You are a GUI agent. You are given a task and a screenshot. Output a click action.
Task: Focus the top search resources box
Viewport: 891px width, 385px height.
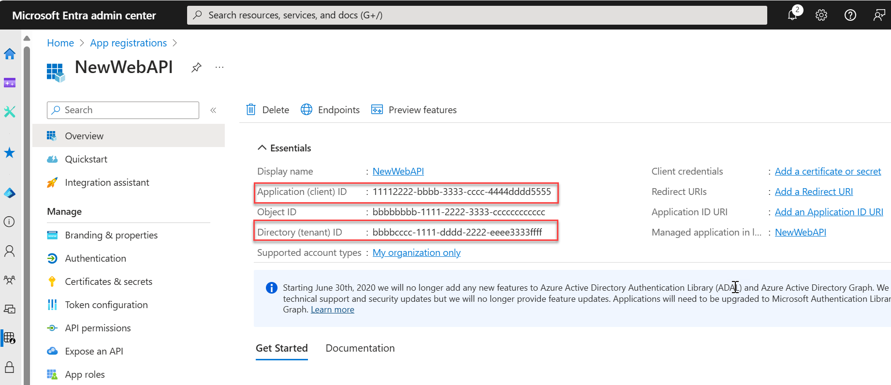click(x=477, y=15)
